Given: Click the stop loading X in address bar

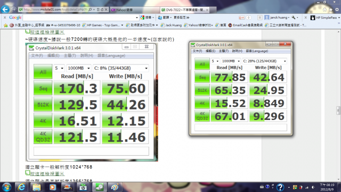Looking at the screenshot, I should [106, 10].
